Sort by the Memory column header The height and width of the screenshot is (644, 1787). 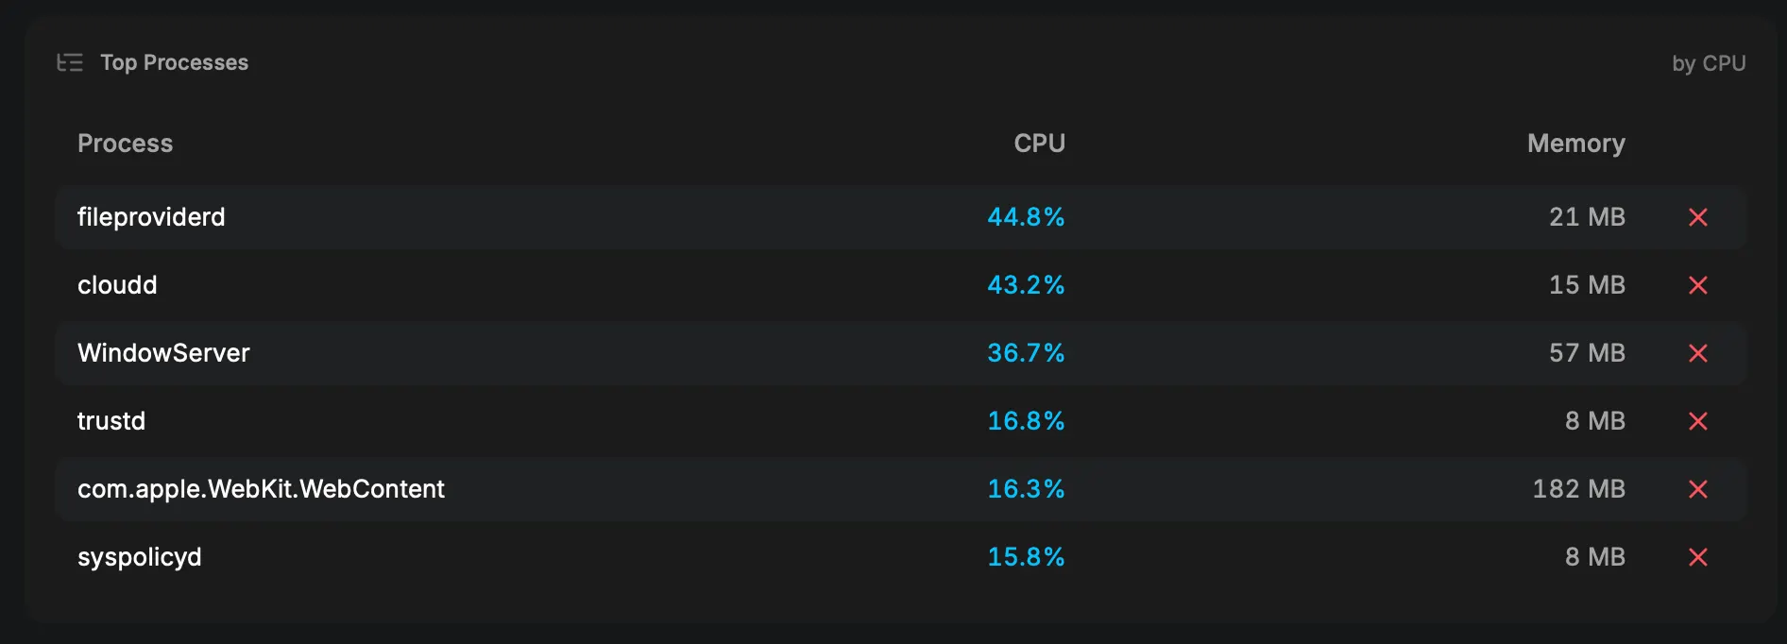coord(1576,144)
